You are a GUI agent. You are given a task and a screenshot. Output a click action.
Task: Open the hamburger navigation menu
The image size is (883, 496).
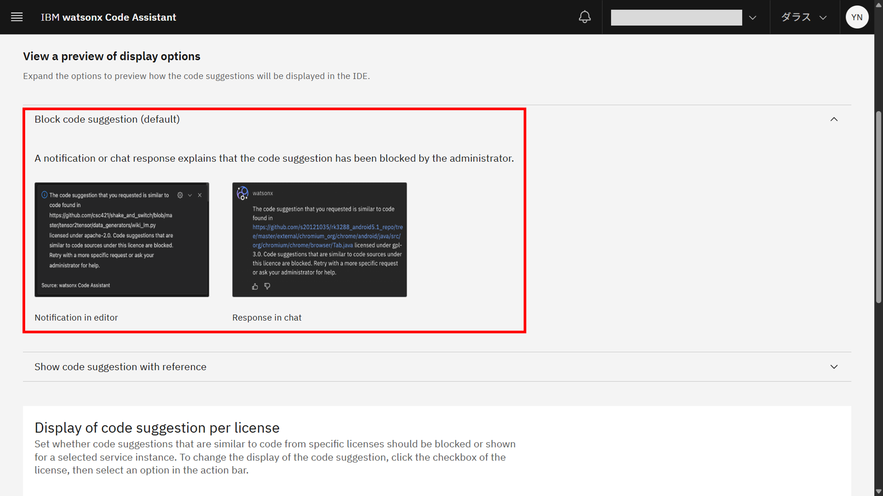(x=17, y=17)
